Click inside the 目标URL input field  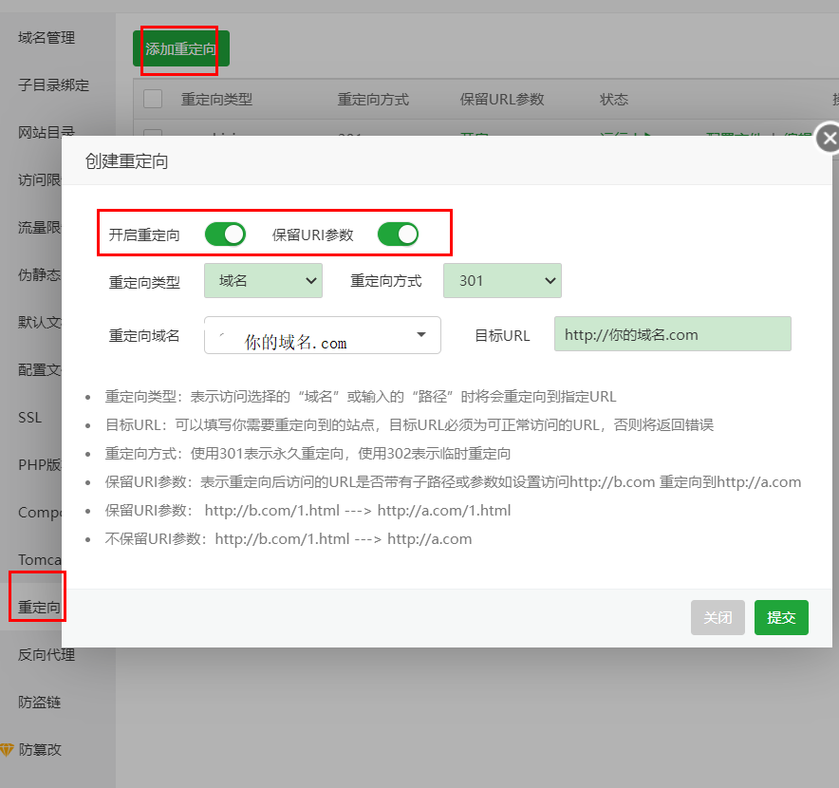coord(672,333)
